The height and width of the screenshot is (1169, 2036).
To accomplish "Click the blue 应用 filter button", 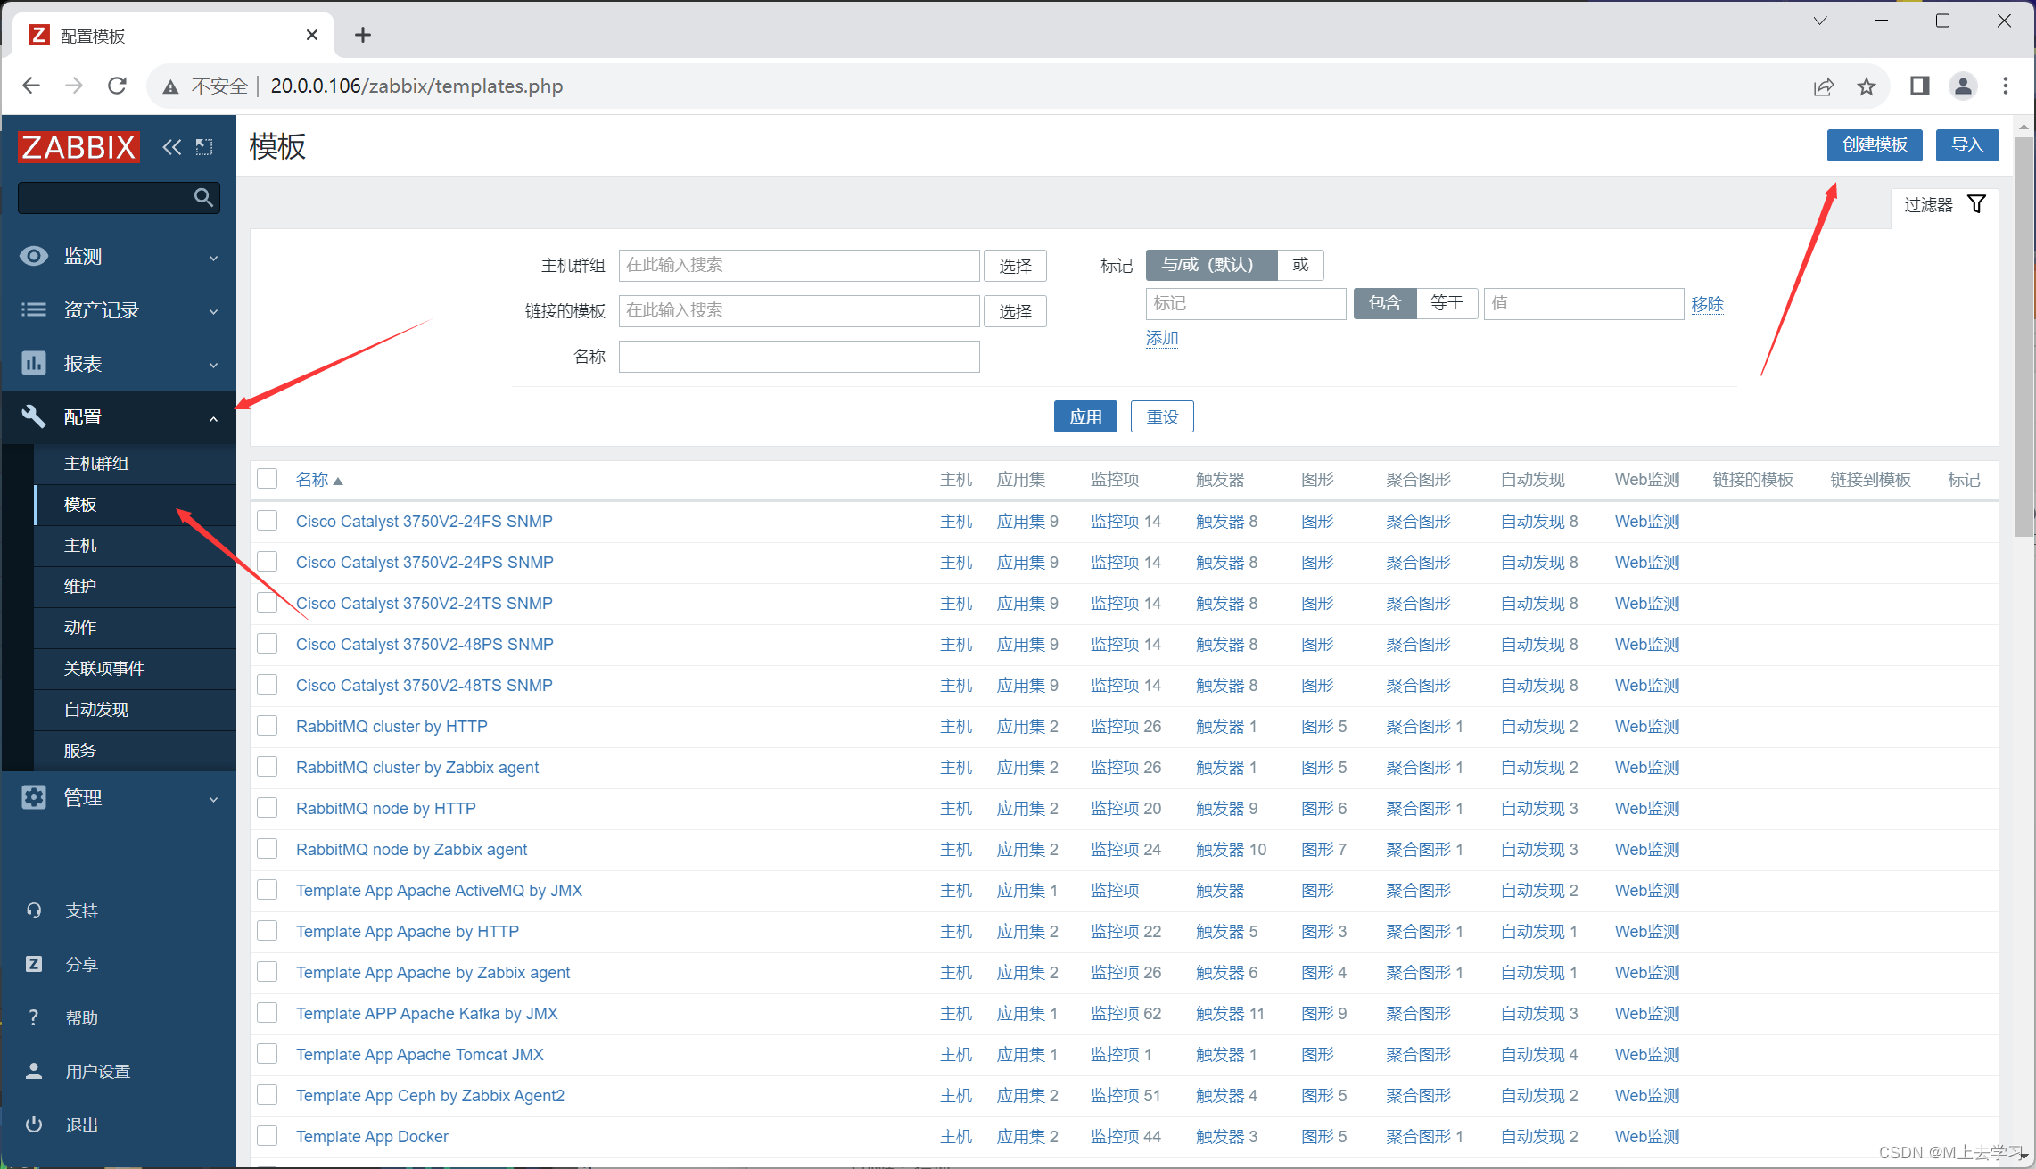I will [x=1085, y=416].
